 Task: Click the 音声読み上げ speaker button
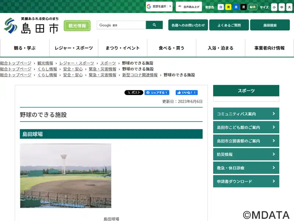[x=189, y=7]
